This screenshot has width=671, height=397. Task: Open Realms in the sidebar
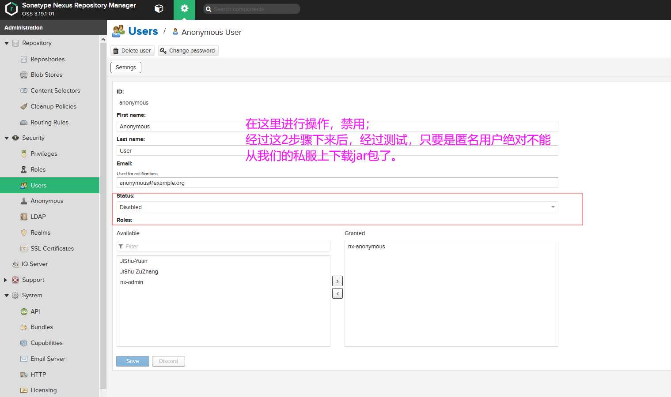(x=41, y=232)
